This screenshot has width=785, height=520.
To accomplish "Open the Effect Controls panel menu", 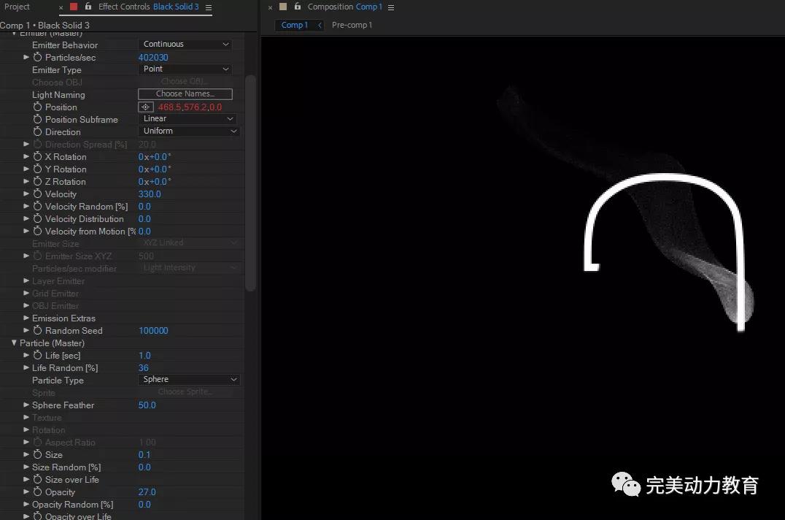I will point(209,7).
